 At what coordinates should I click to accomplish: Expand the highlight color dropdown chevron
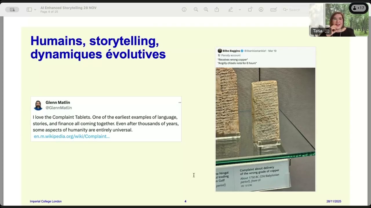[x=240, y=10]
